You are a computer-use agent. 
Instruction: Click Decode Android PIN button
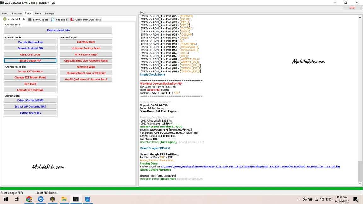(x=30, y=48)
